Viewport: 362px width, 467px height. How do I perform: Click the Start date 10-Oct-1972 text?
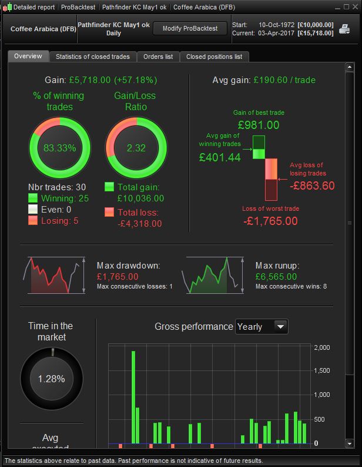(276, 25)
